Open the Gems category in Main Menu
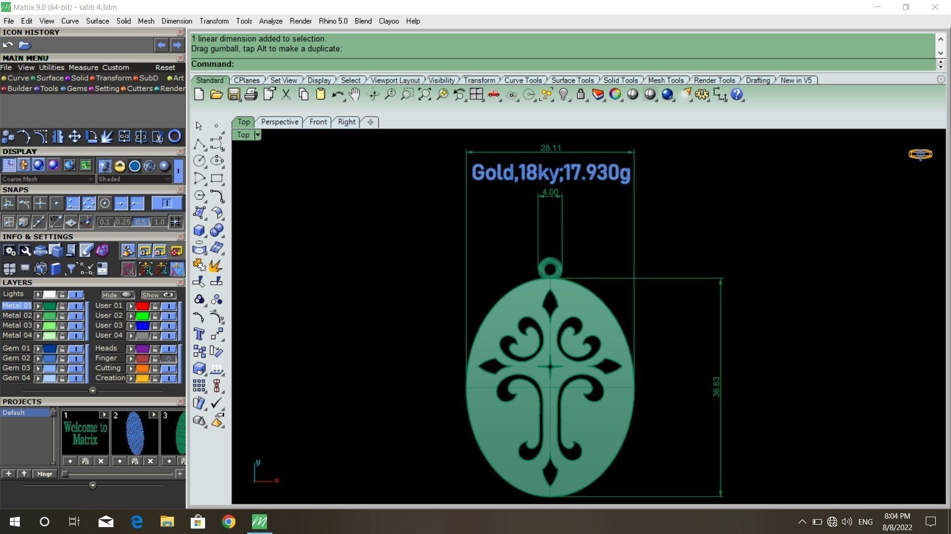 point(77,89)
